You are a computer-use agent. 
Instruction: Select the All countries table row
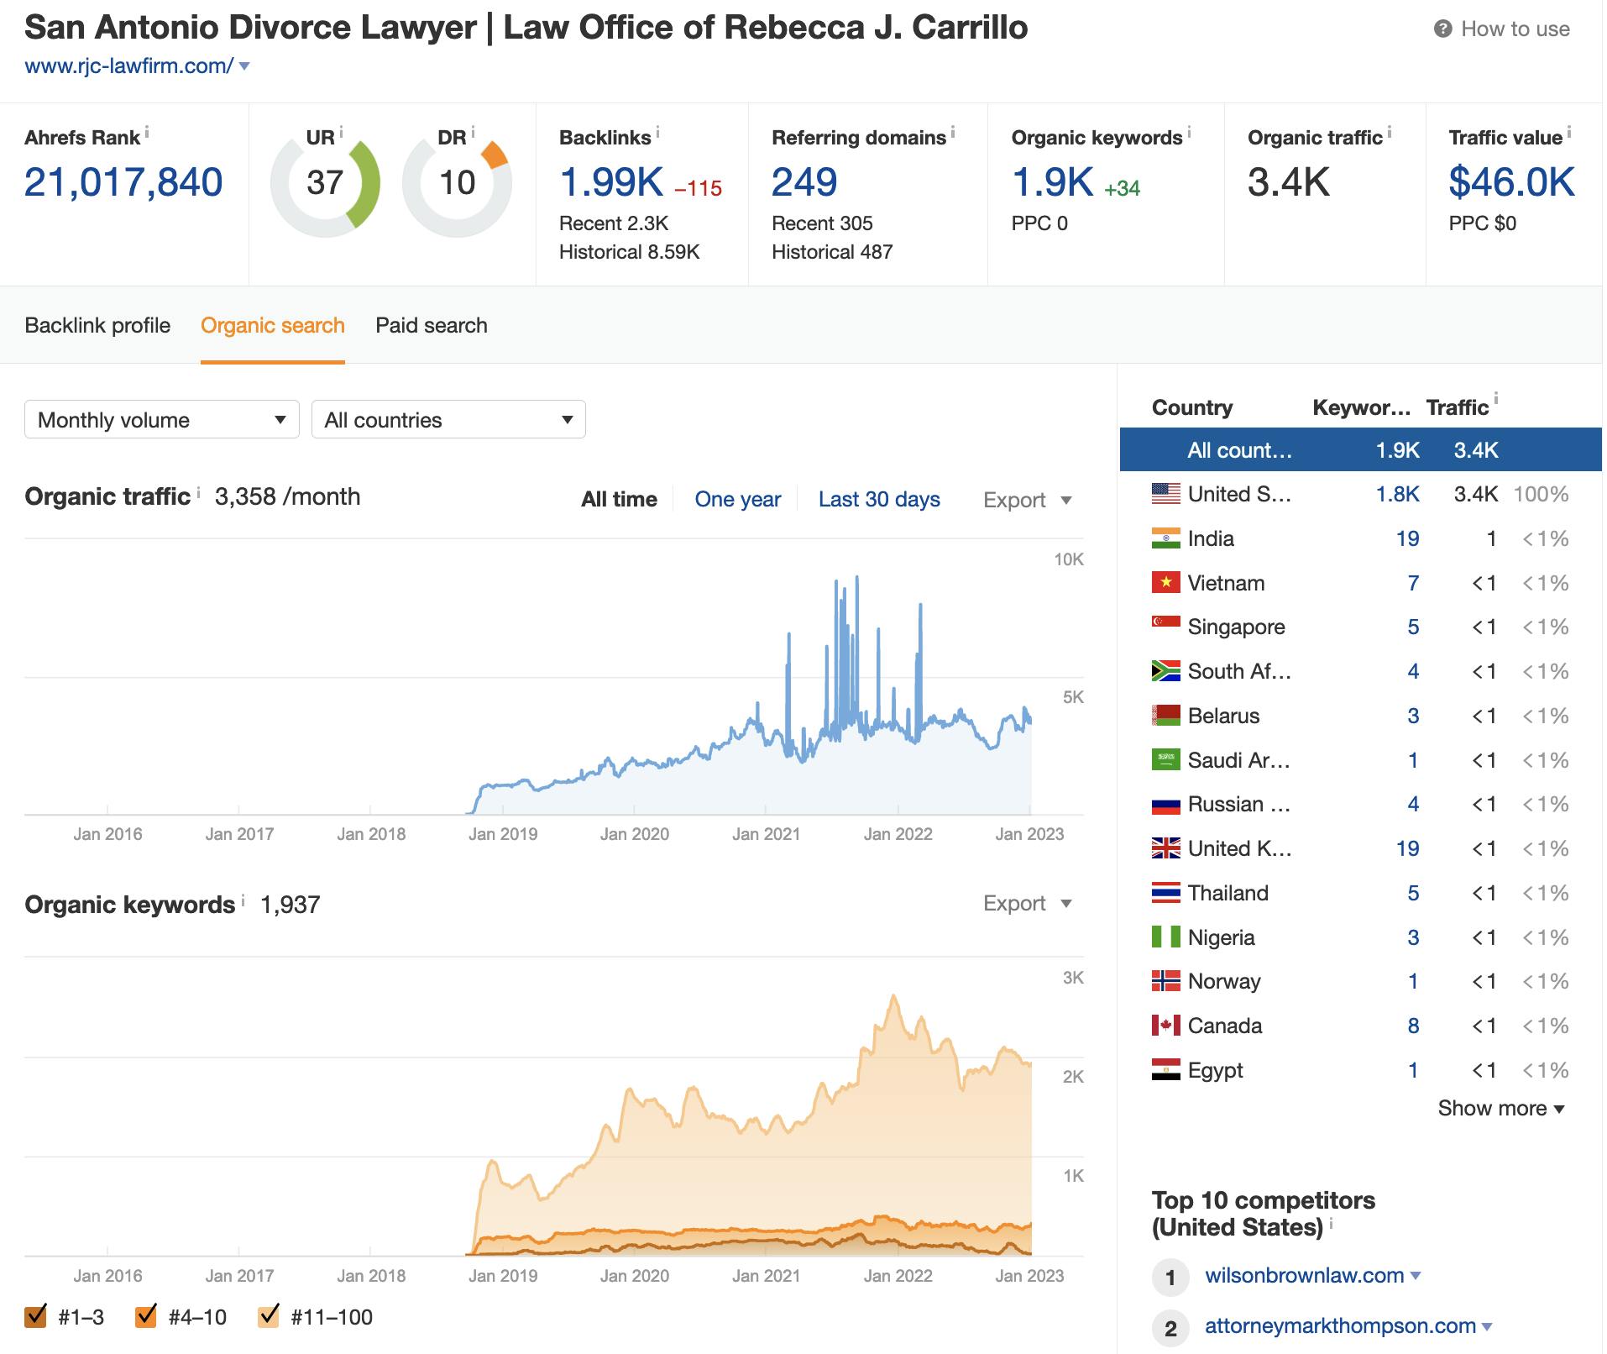pyautogui.click(x=1360, y=449)
